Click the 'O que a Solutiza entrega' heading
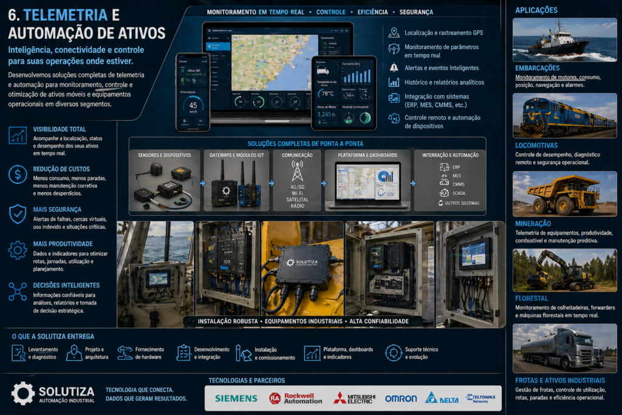 (53, 337)
